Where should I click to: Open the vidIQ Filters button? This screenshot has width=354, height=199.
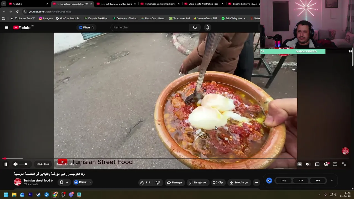click(x=86, y=27)
